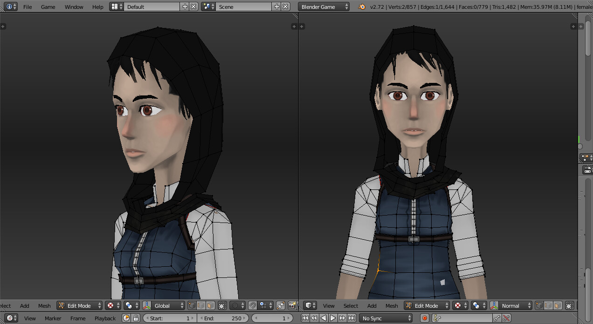Select Face select mode in left viewport header
Image resolution: width=593 pixels, height=324 pixels.
pos(211,305)
